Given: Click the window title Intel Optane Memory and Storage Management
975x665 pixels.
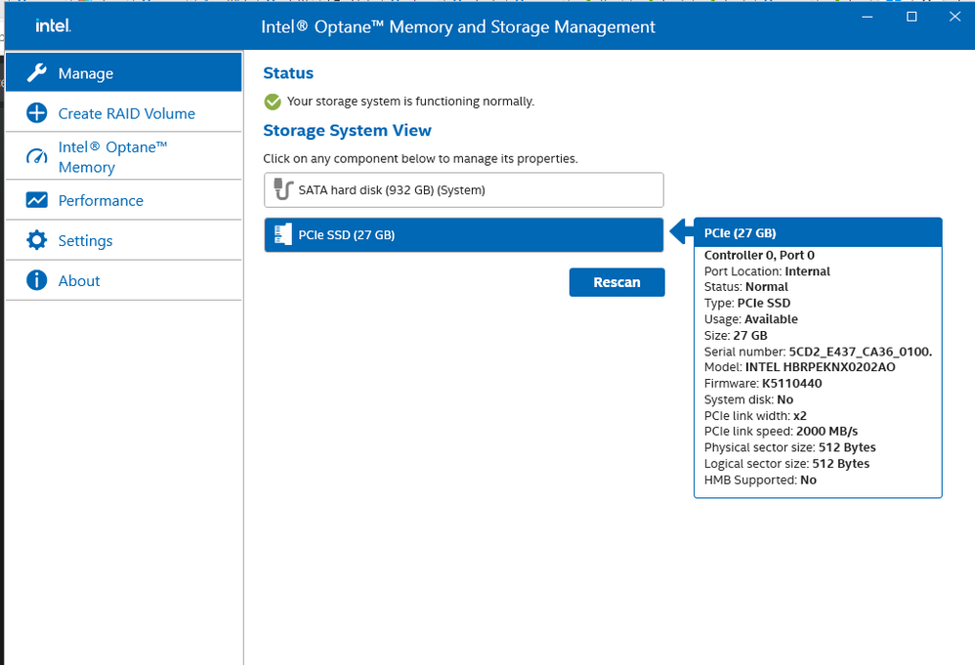Looking at the screenshot, I should (458, 26).
